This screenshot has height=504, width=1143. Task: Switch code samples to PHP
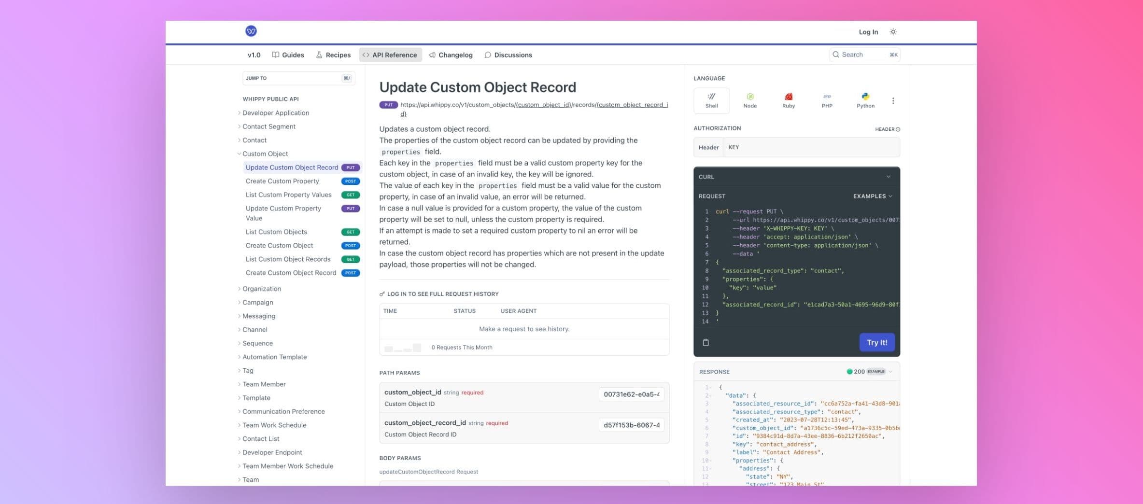pyautogui.click(x=827, y=100)
